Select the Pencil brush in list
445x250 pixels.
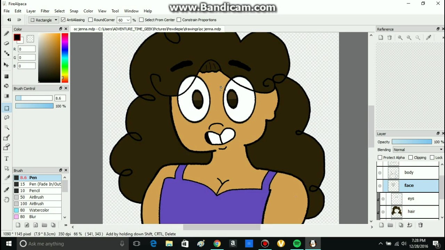[x=37, y=191]
